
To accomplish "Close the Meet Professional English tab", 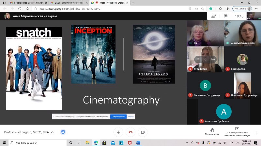I will click(127, 3).
